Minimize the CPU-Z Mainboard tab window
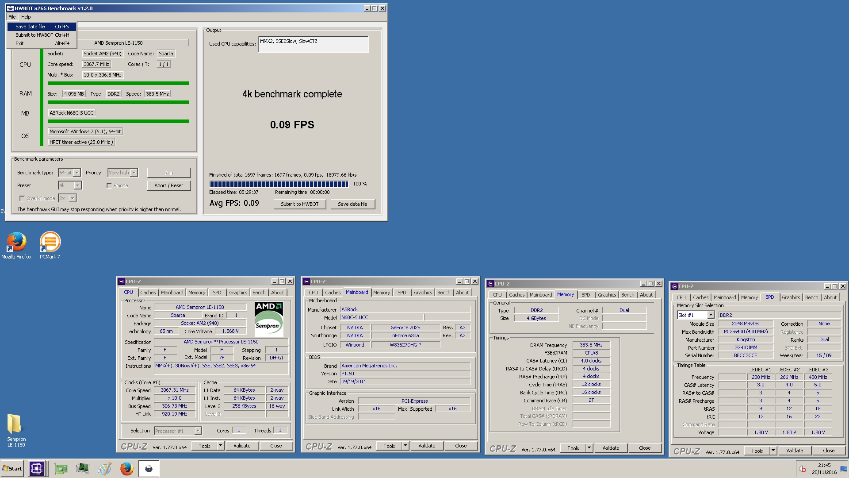849x478 pixels. pos(459,281)
